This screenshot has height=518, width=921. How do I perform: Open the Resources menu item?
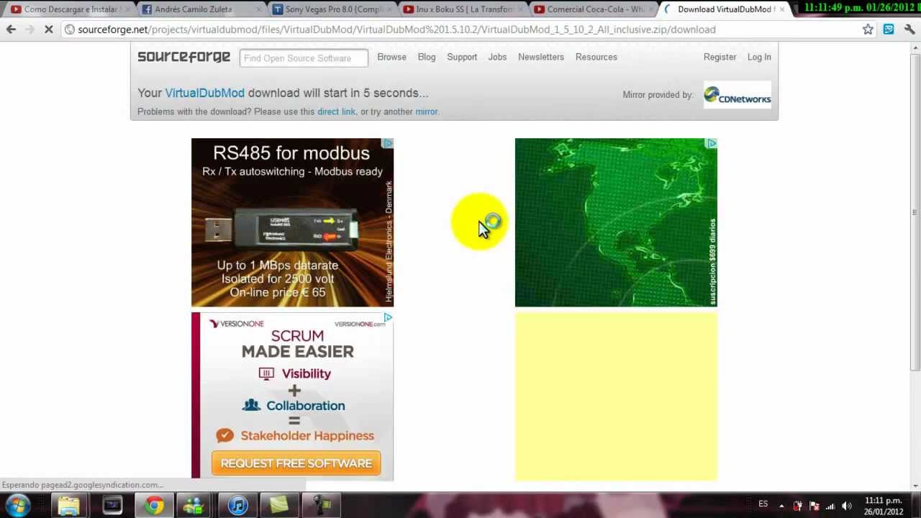596,57
